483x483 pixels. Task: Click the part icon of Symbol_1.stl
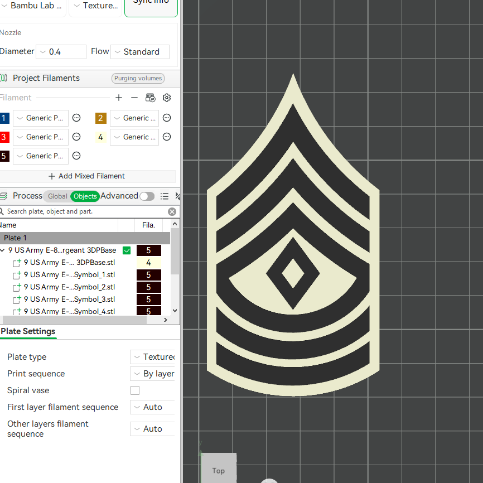(17, 275)
